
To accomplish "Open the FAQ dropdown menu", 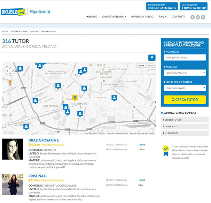I will point(162,17).
